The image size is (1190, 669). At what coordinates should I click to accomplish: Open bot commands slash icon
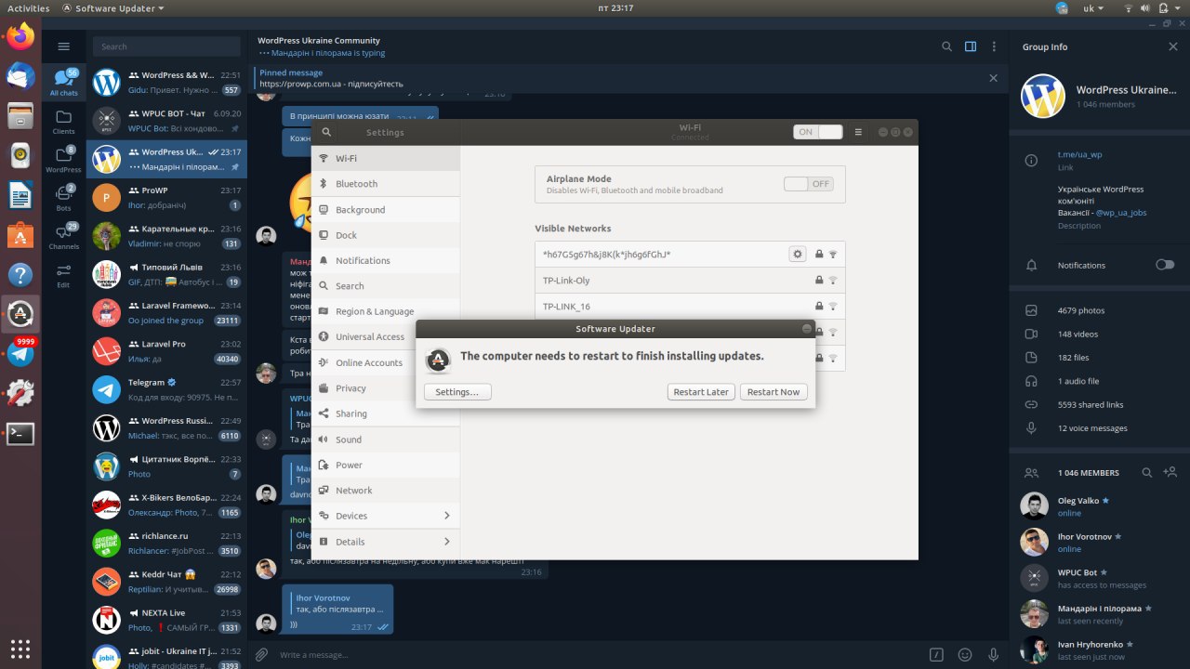(937, 655)
